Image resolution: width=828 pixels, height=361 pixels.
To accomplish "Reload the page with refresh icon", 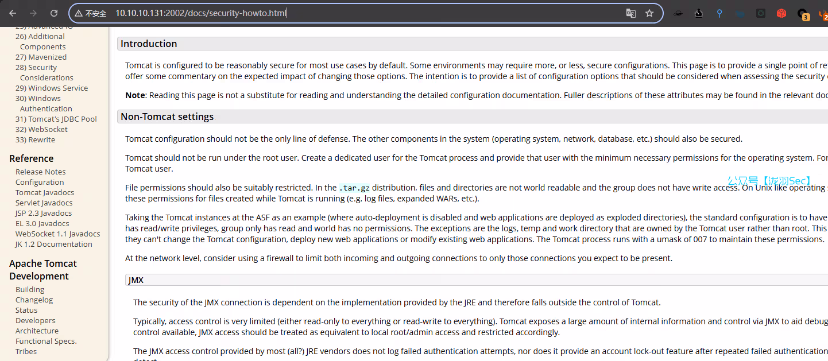I will (x=54, y=13).
